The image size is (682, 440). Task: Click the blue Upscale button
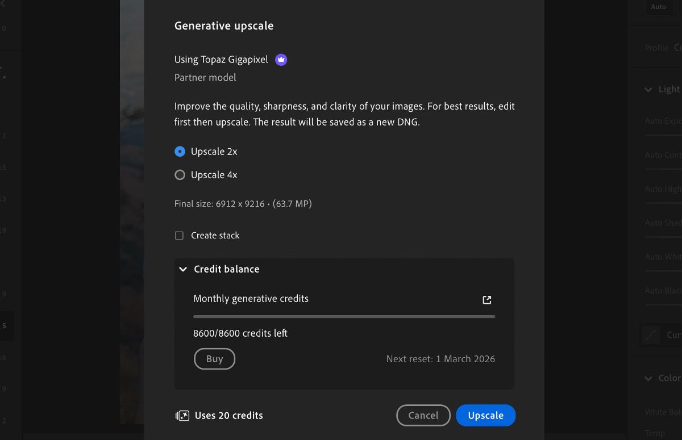[485, 416]
